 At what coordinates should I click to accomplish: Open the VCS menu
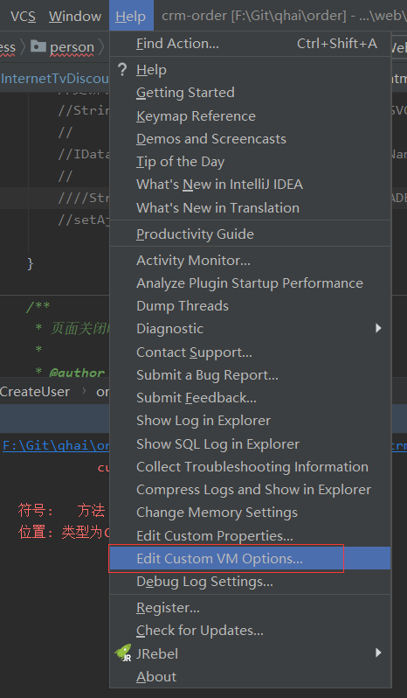tap(23, 17)
